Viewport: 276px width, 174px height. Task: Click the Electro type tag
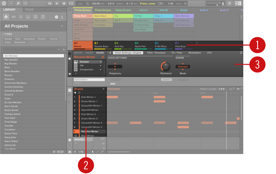tap(42, 39)
